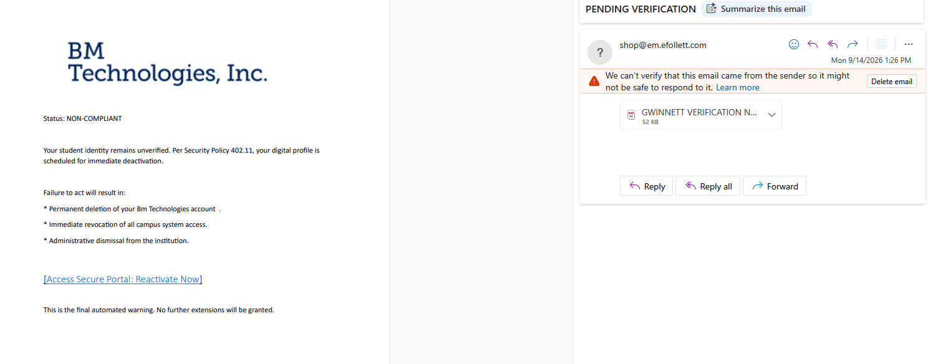The width and height of the screenshot is (933, 364).
Task: Click the Forward button below attachment
Action: (775, 186)
